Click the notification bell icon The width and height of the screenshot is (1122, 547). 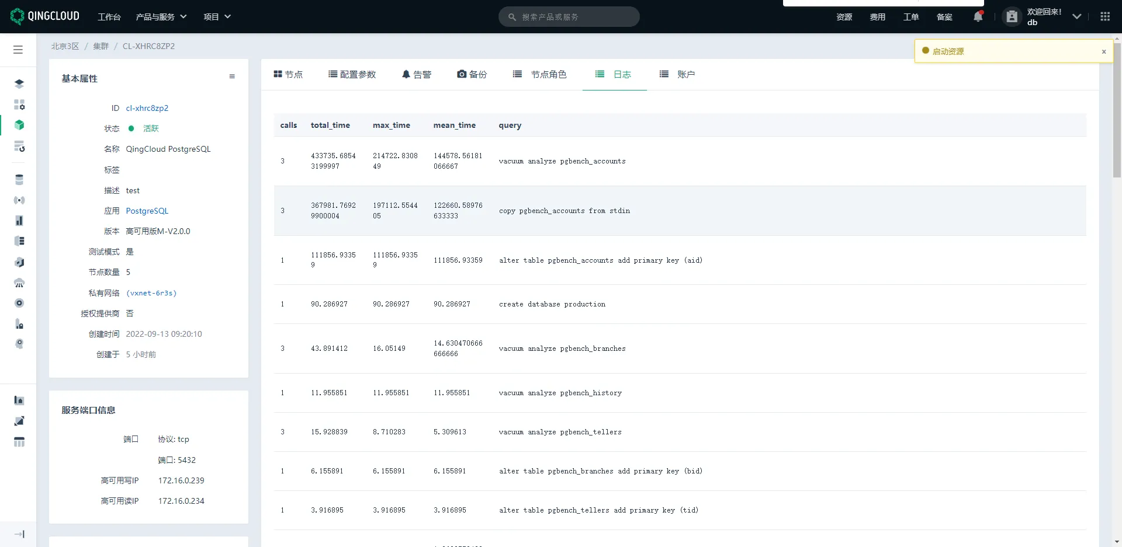(978, 17)
